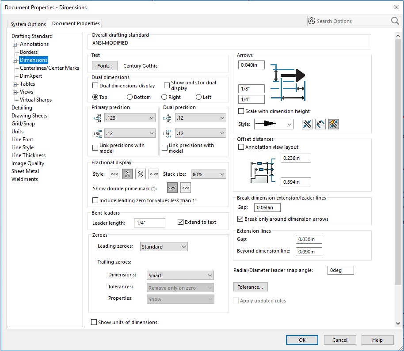Toggle dual Link precisions with model
This screenshot has width=404, height=351.
click(164, 148)
